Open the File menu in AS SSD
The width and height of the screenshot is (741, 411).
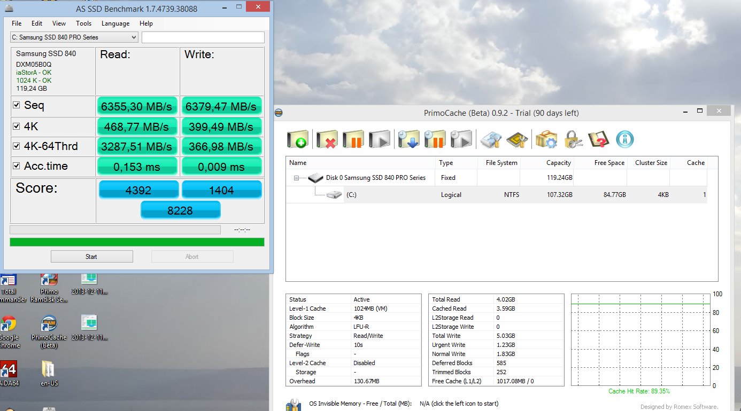click(17, 23)
